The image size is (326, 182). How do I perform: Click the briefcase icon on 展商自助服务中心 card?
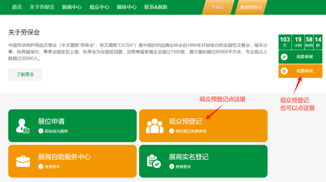point(23,161)
